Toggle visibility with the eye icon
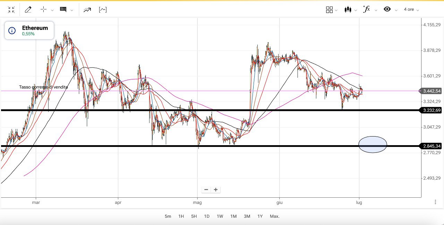This screenshot has height=225, width=444. coord(387,9)
